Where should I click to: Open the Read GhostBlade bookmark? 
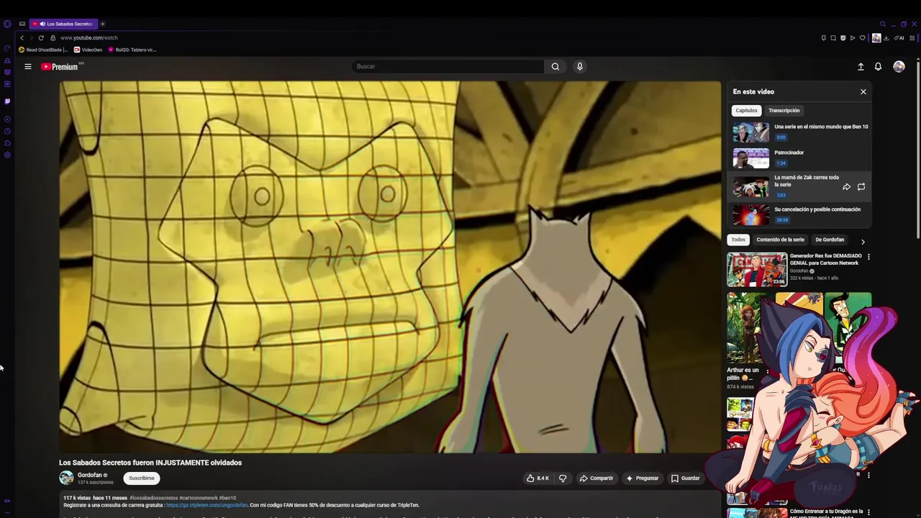pyautogui.click(x=43, y=50)
